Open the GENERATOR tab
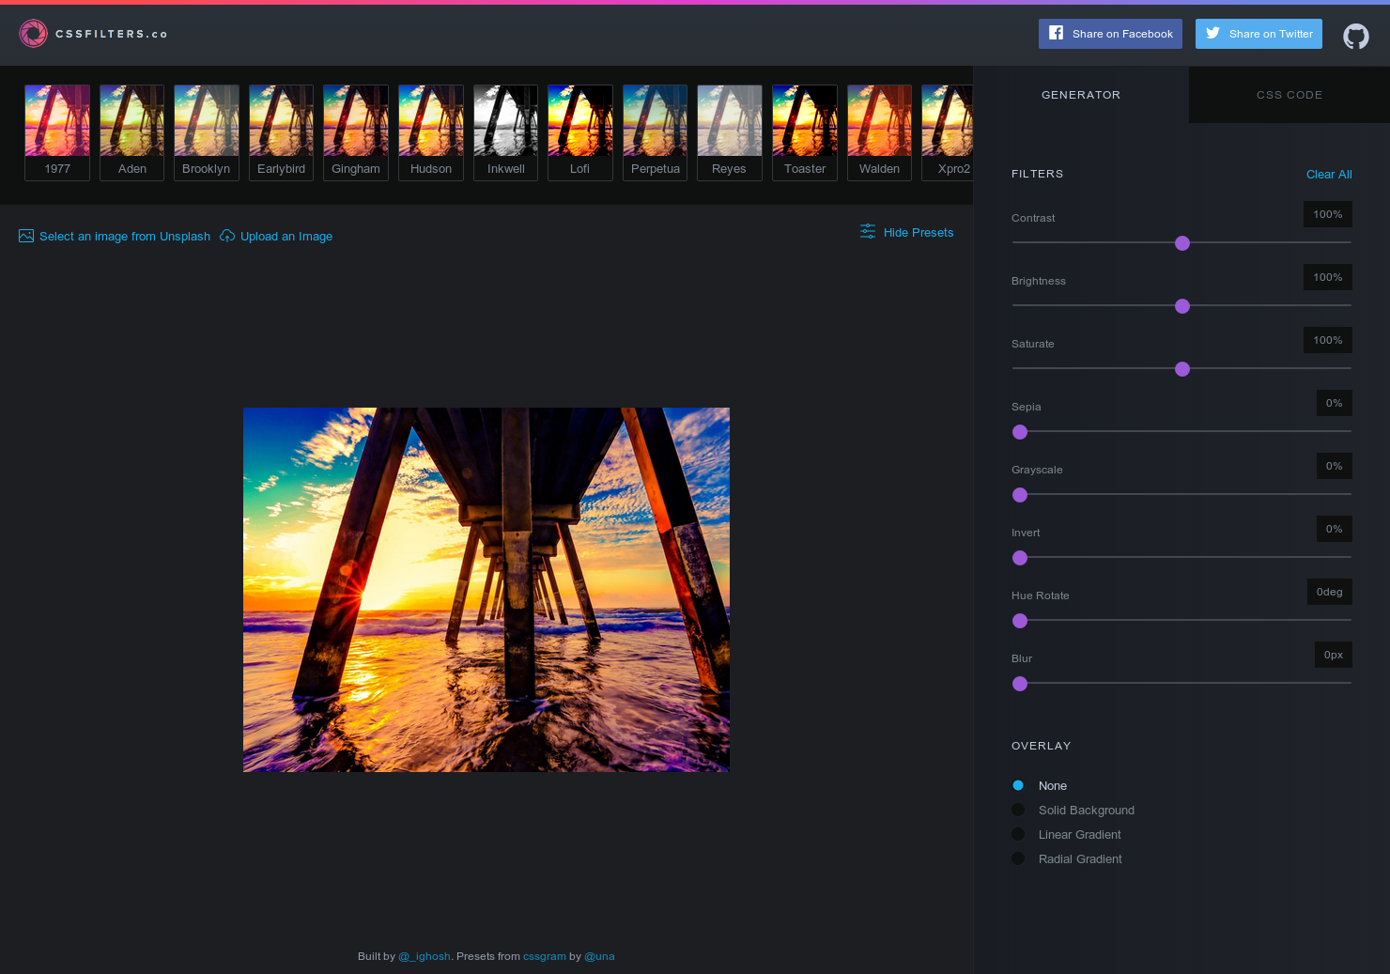Viewport: 1390px width, 974px height. pos(1081,94)
